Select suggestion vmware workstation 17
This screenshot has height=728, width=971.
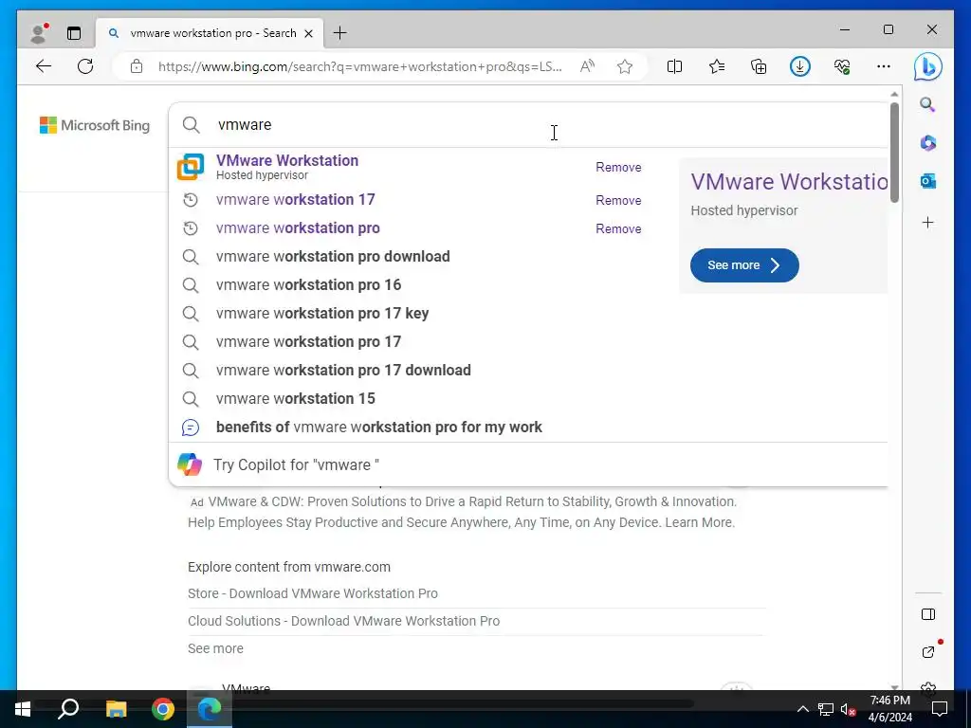tap(296, 199)
